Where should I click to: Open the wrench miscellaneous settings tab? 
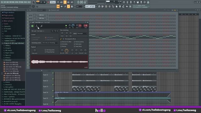pyautogui.click(x=41, y=26)
